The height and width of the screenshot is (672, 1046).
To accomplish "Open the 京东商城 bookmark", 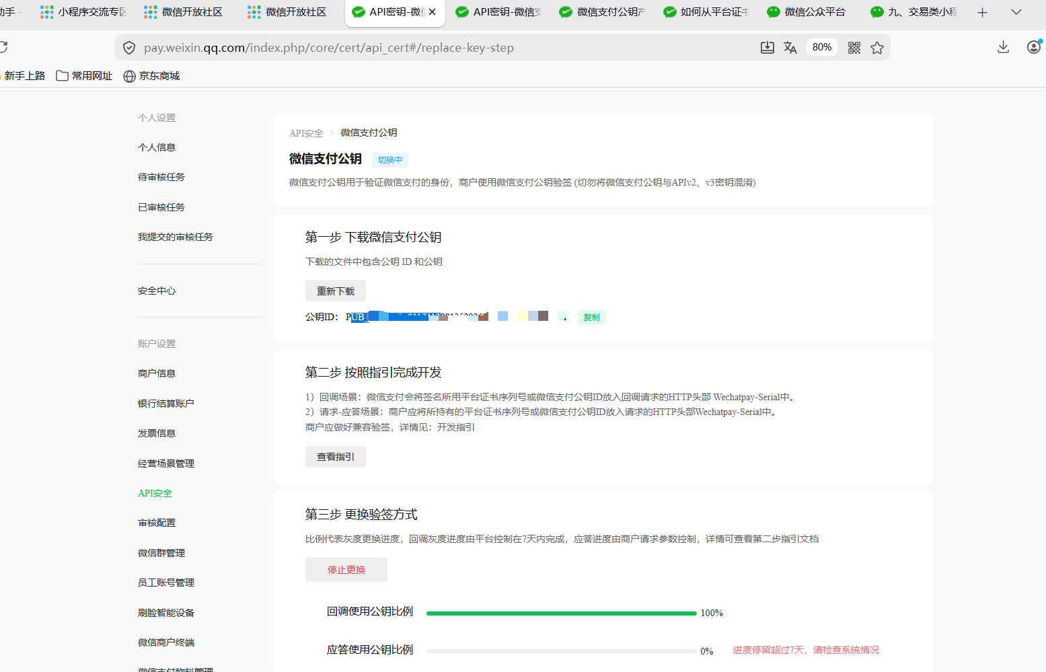I will (152, 76).
